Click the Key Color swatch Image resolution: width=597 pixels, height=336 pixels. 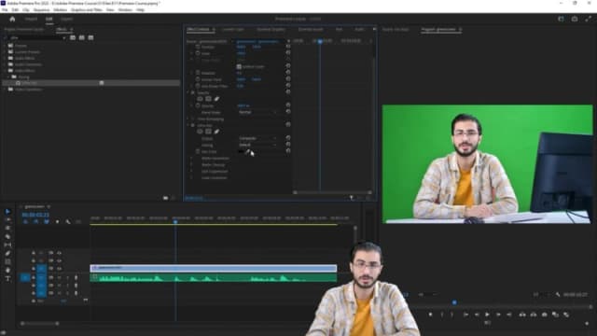tap(241, 151)
